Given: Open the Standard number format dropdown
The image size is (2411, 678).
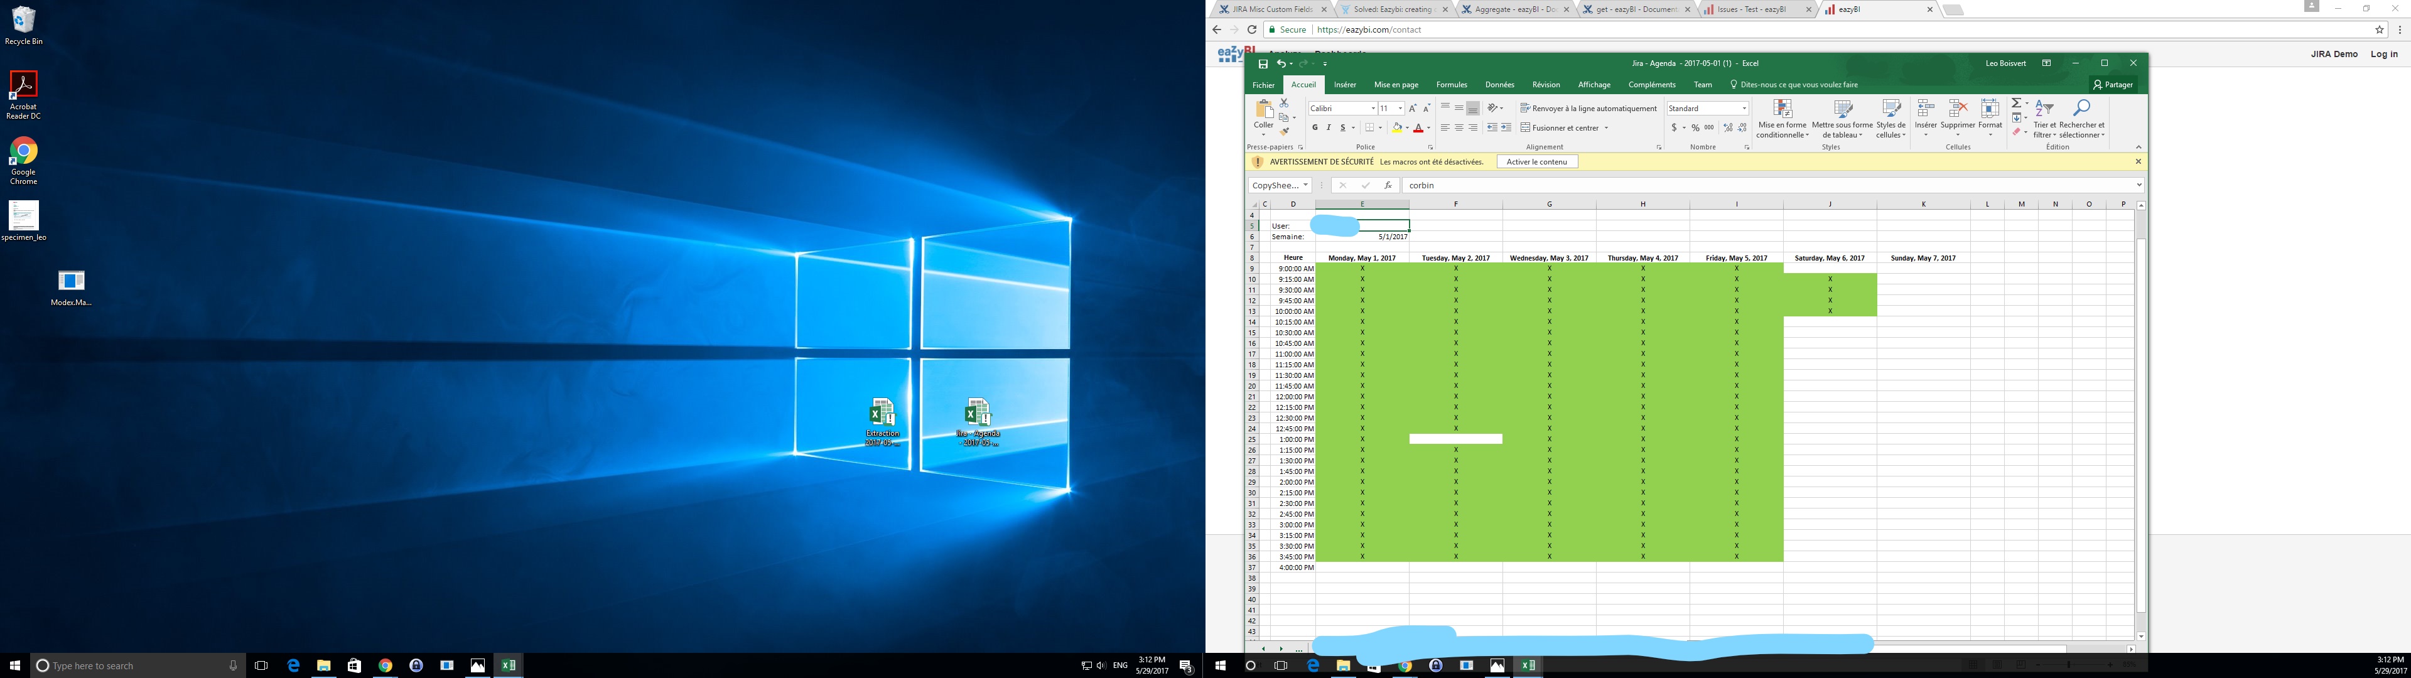Looking at the screenshot, I should [x=1744, y=109].
